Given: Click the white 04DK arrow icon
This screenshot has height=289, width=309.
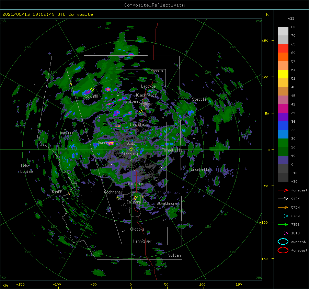Looking at the screenshot, I should [283, 199].
